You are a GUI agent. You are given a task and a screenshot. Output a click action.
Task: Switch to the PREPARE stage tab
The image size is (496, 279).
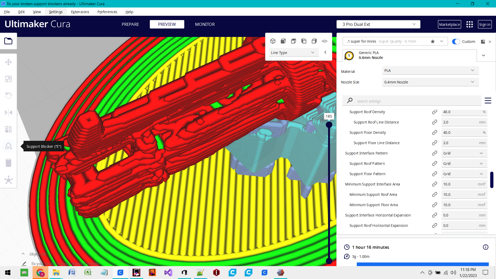tap(130, 24)
